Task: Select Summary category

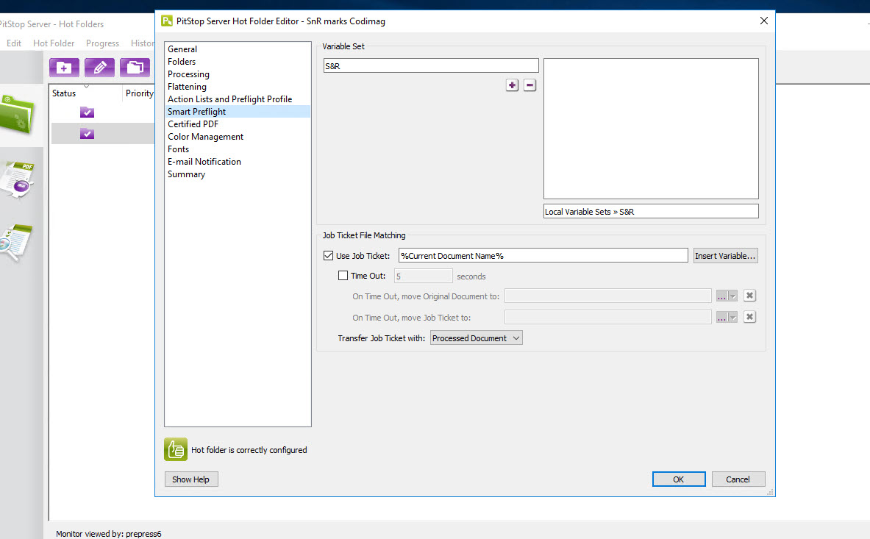Action: (x=187, y=174)
